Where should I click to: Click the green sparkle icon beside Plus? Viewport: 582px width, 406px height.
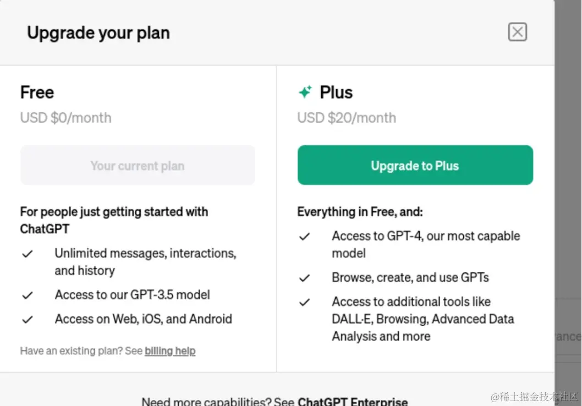point(305,92)
